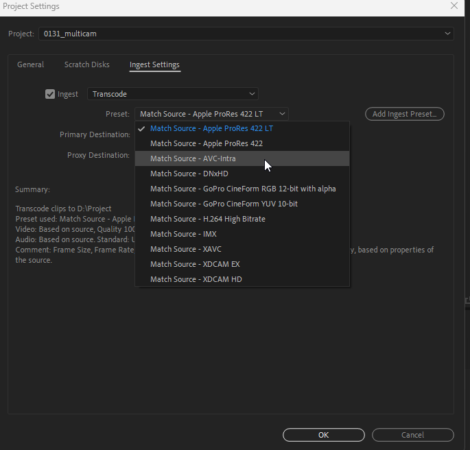Choose Match Source - Apple ProRes 422 preset
The width and height of the screenshot is (470, 450).
click(242, 143)
